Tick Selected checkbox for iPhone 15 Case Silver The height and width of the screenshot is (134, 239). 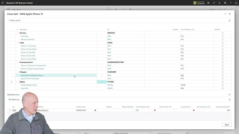click(222, 46)
